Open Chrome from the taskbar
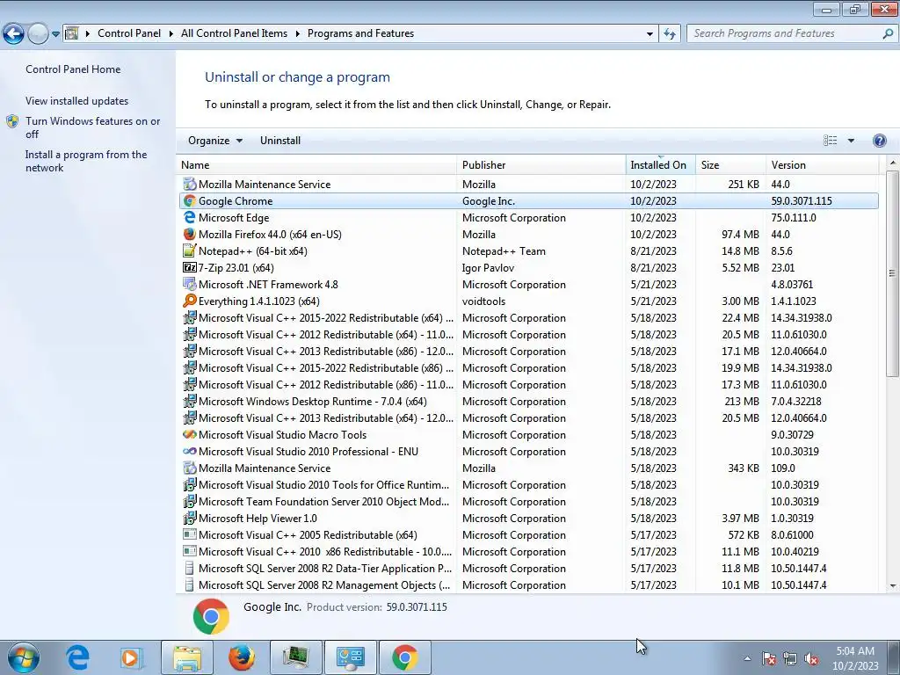The width and height of the screenshot is (900, 675). click(x=404, y=657)
